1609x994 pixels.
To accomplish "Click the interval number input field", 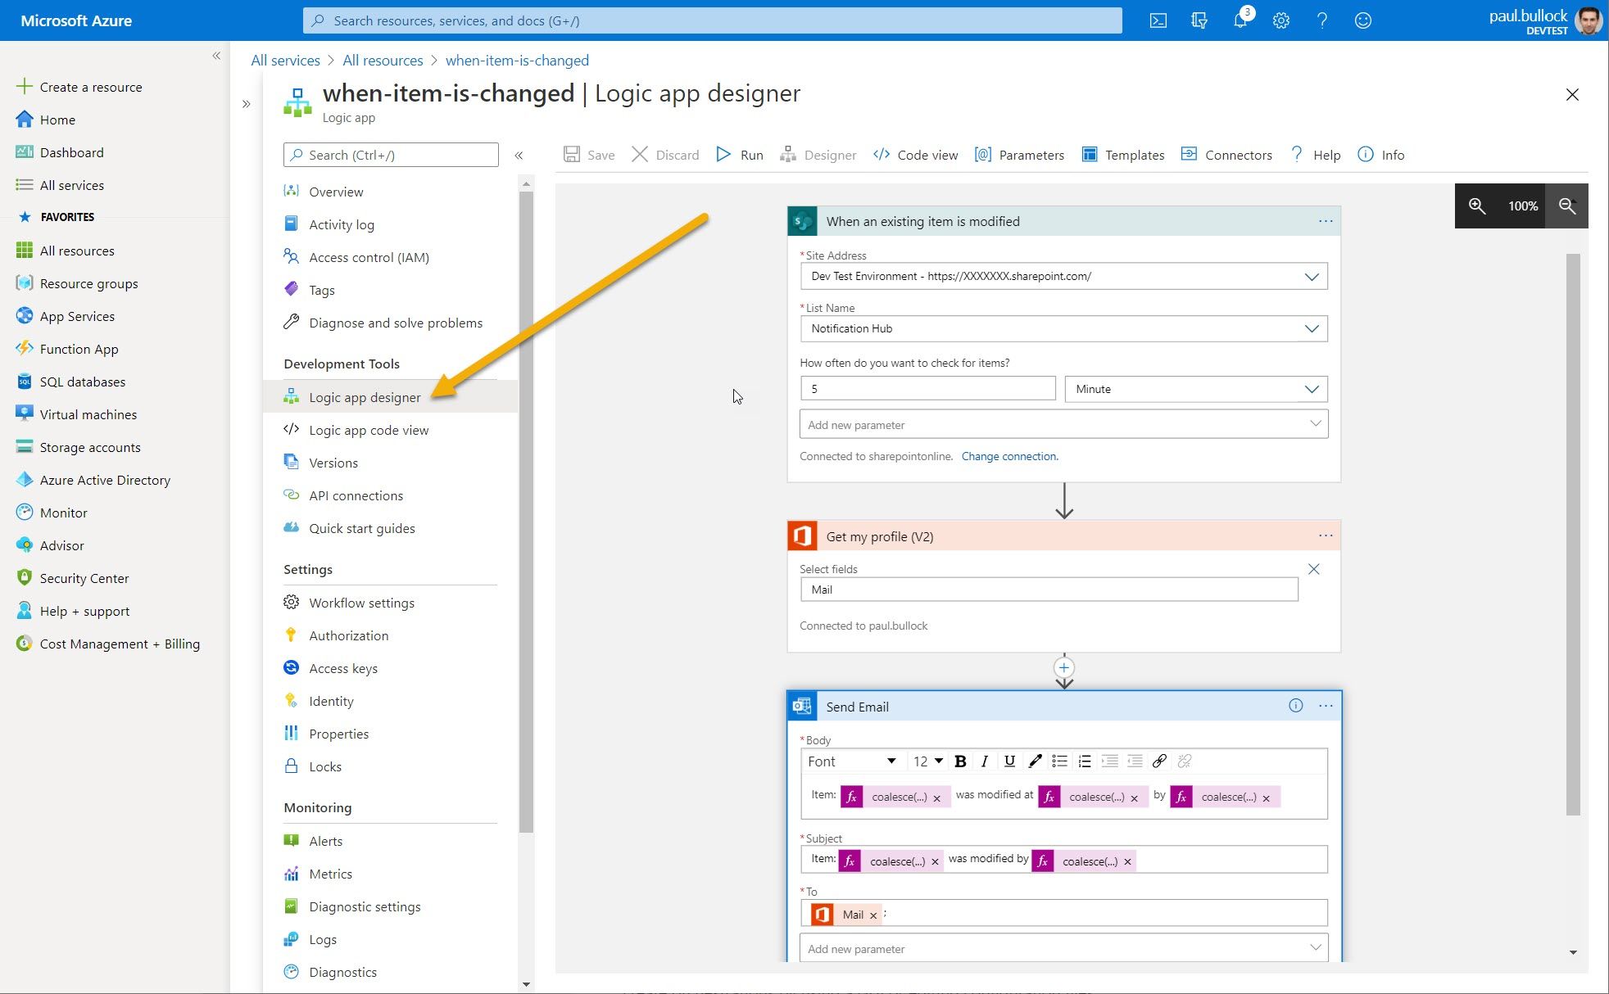I will [x=927, y=389].
